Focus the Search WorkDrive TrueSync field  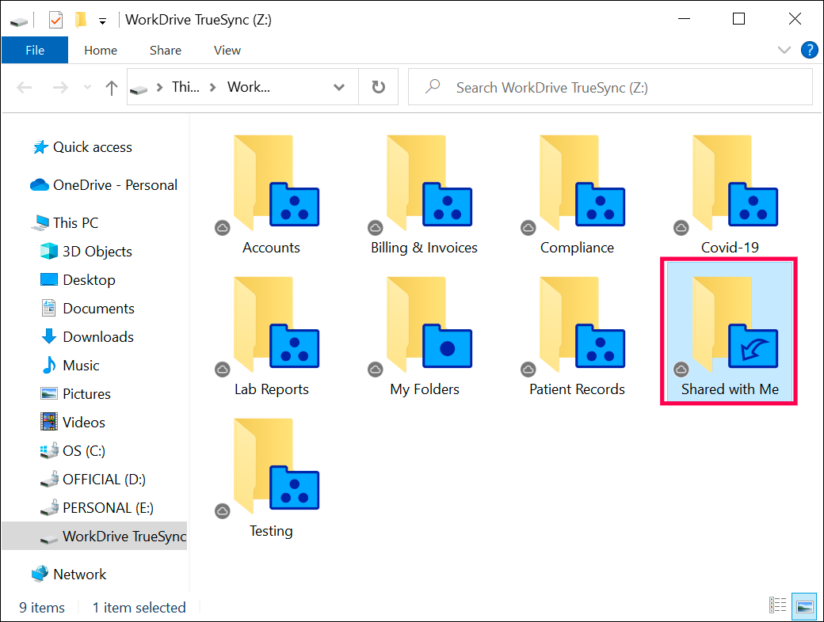[610, 87]
